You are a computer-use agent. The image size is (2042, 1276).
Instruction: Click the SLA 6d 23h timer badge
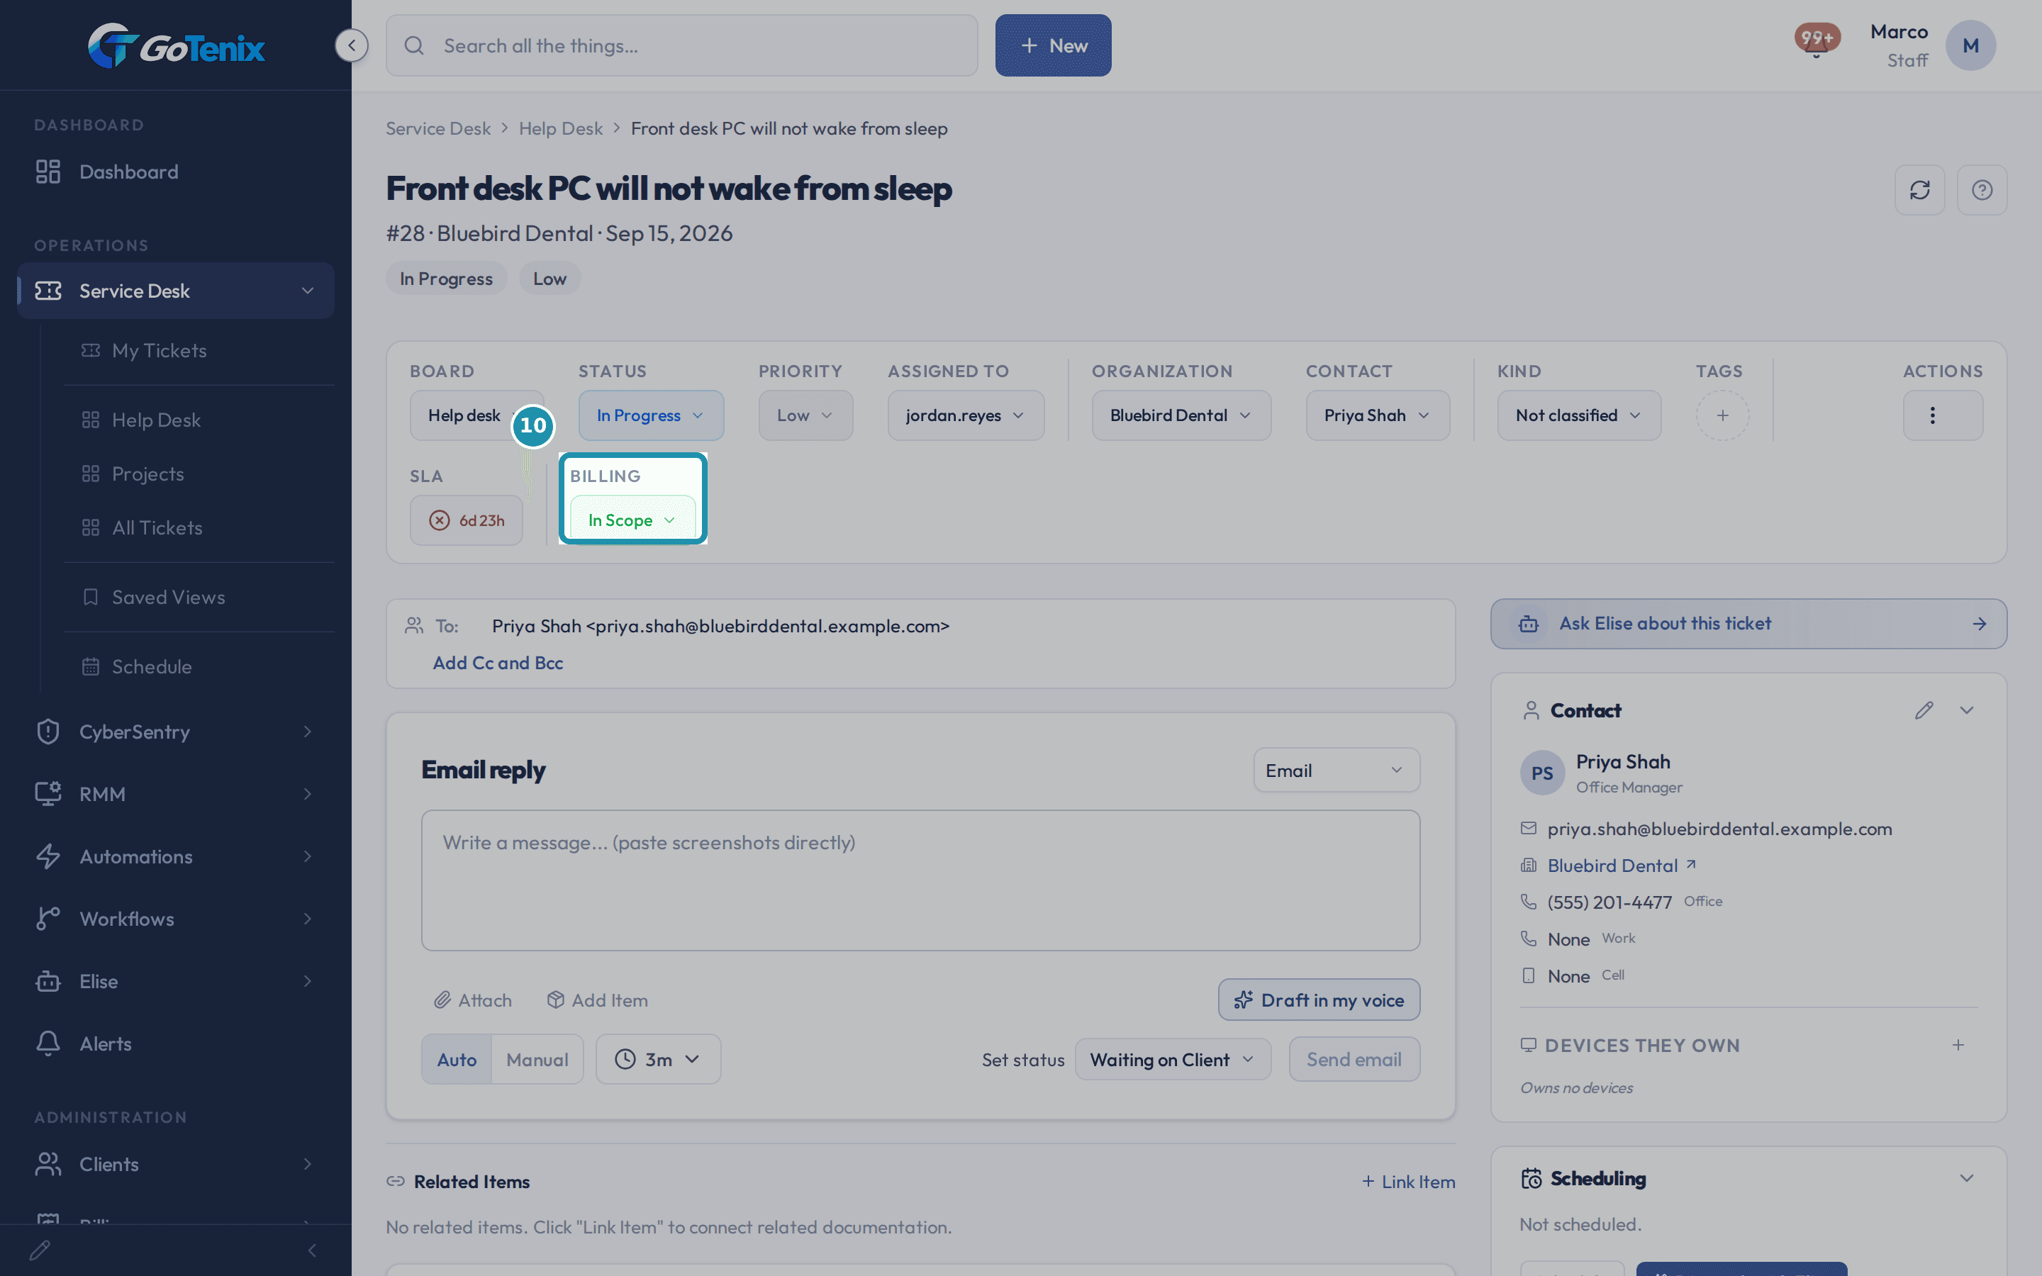point(467,520)
